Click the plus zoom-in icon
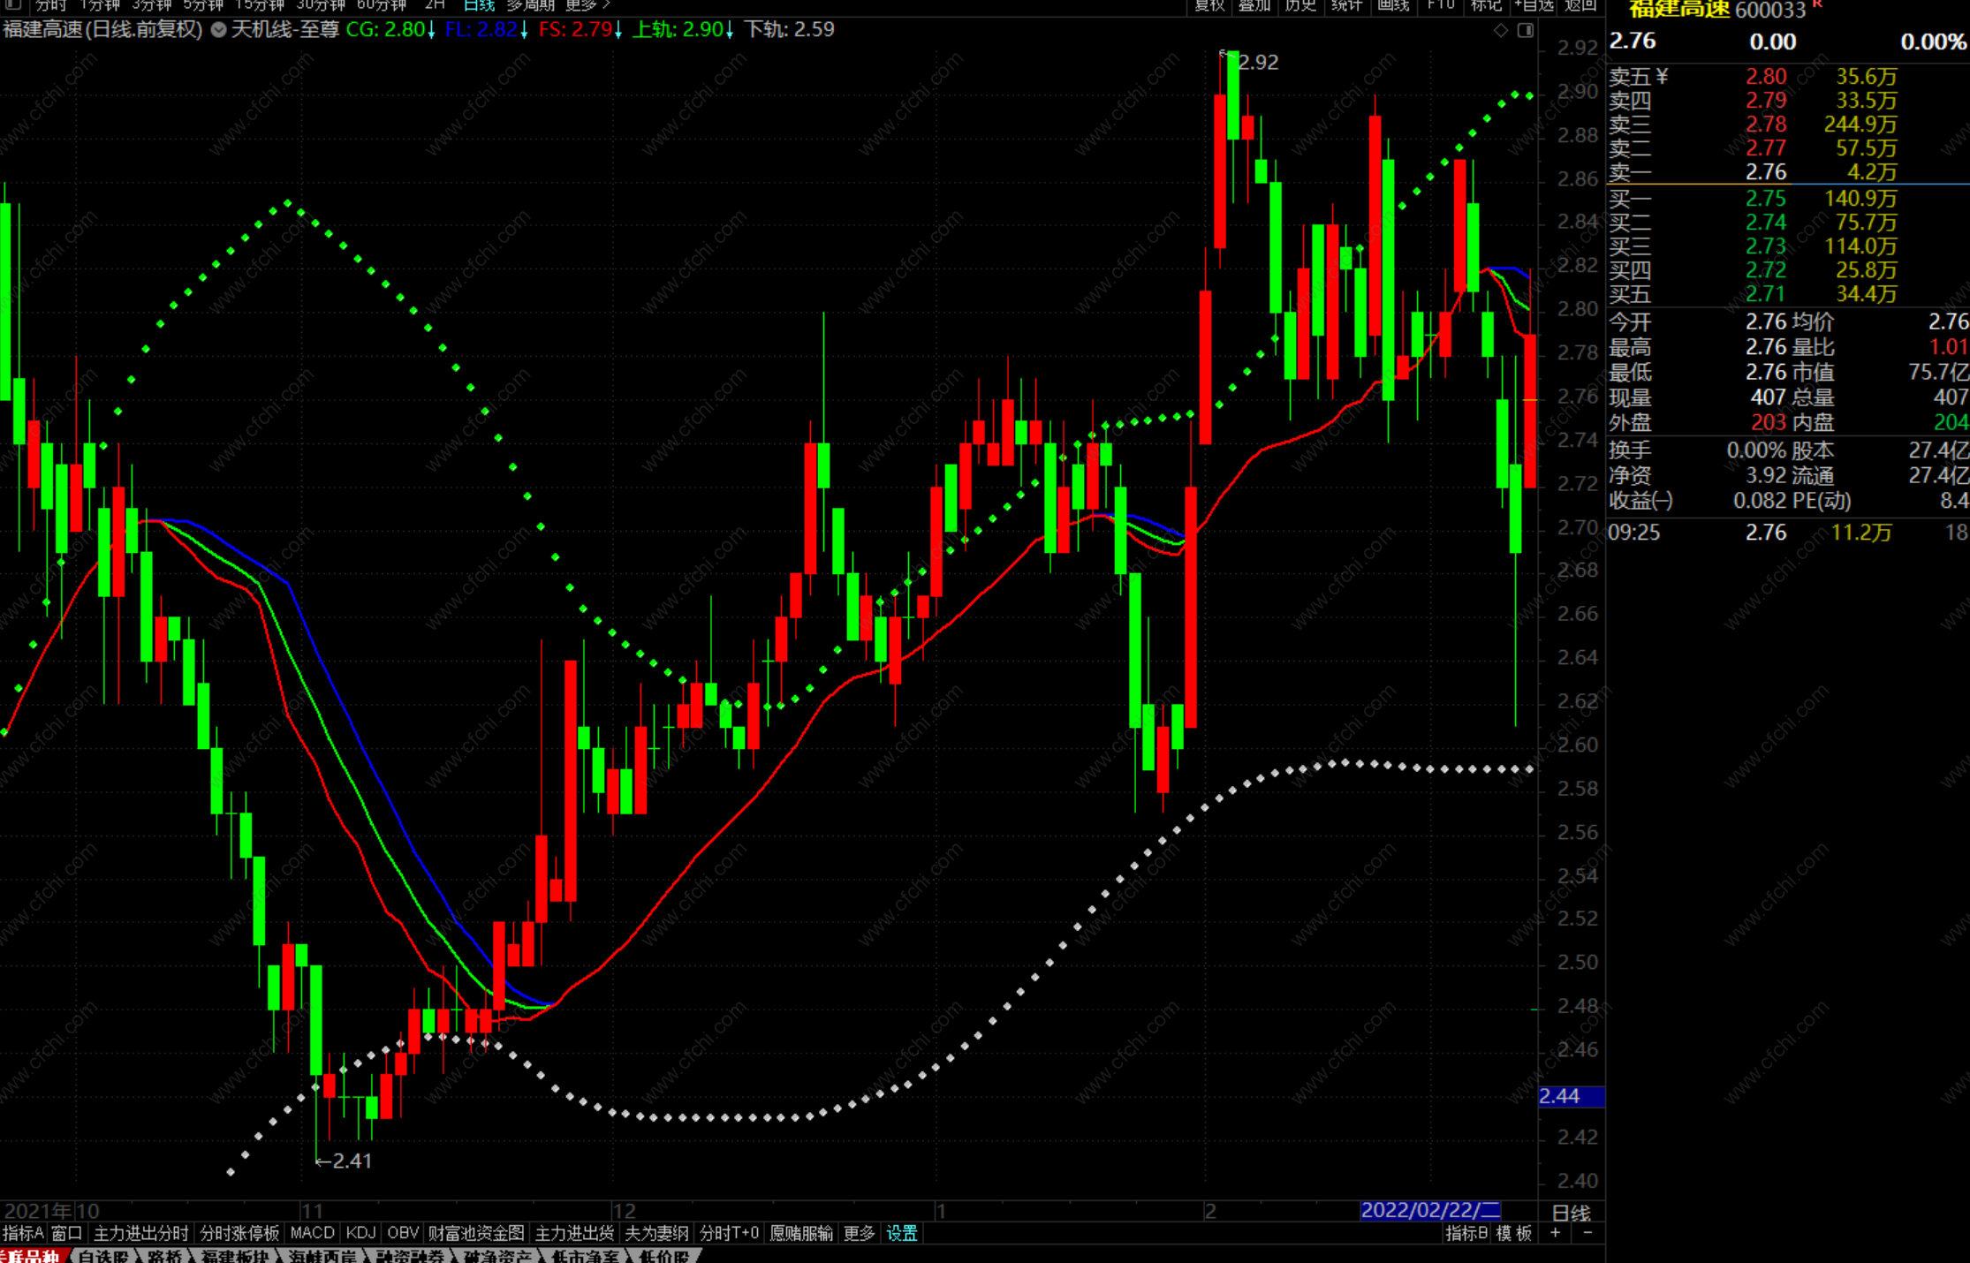Screen dimensions: 1970x1263 point(1556,1233)
